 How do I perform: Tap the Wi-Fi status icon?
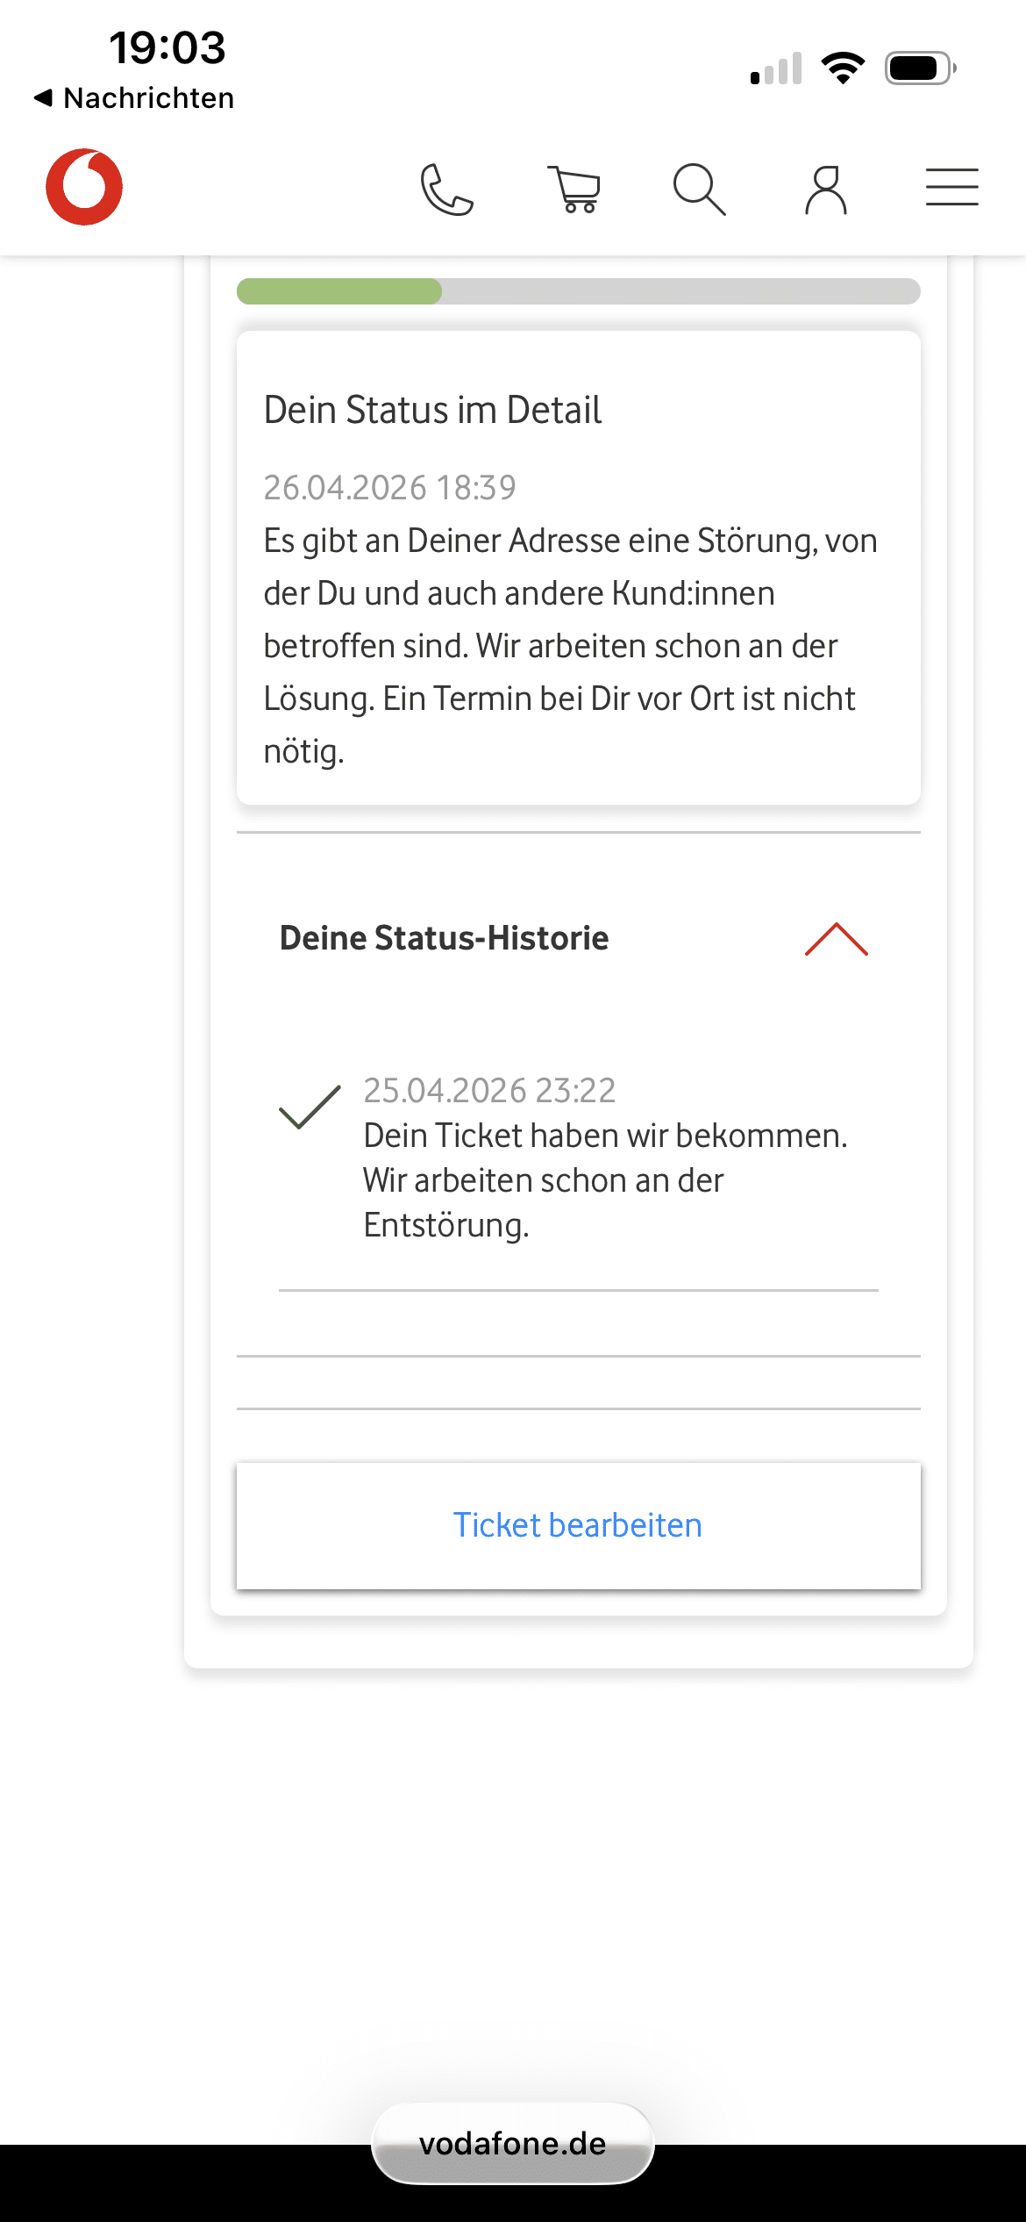pos(843,68)
